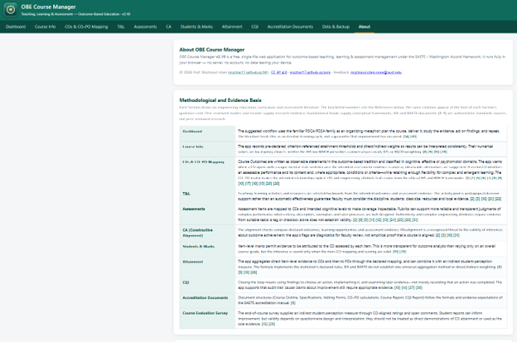The image size is (517, 342).
Task: Click the header subtitle about Outcome-Based Education
Action: pos(75,14)
